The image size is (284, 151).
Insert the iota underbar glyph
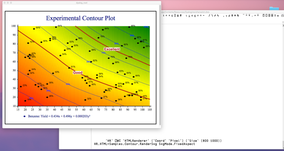tap(190, 16)
